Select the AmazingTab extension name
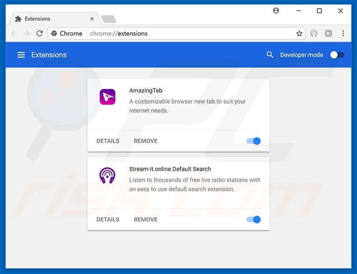357x274 pixels. tap(146, 91)
